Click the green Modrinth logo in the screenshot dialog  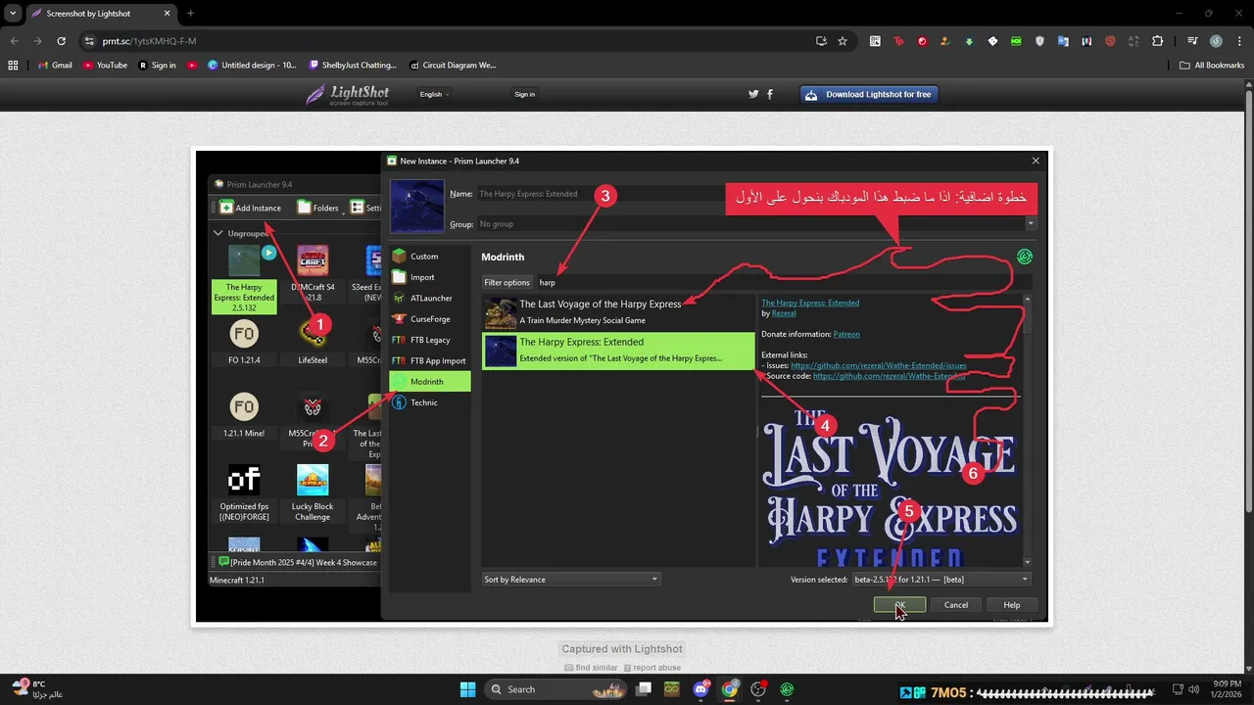tap(1025, 258)
